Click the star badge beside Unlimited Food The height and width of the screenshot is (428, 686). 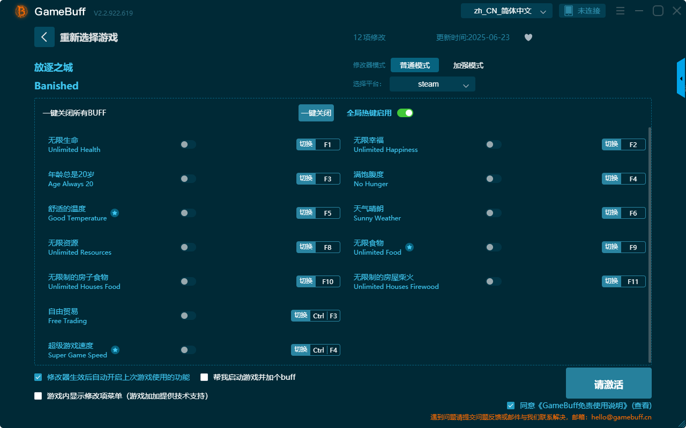409,247
